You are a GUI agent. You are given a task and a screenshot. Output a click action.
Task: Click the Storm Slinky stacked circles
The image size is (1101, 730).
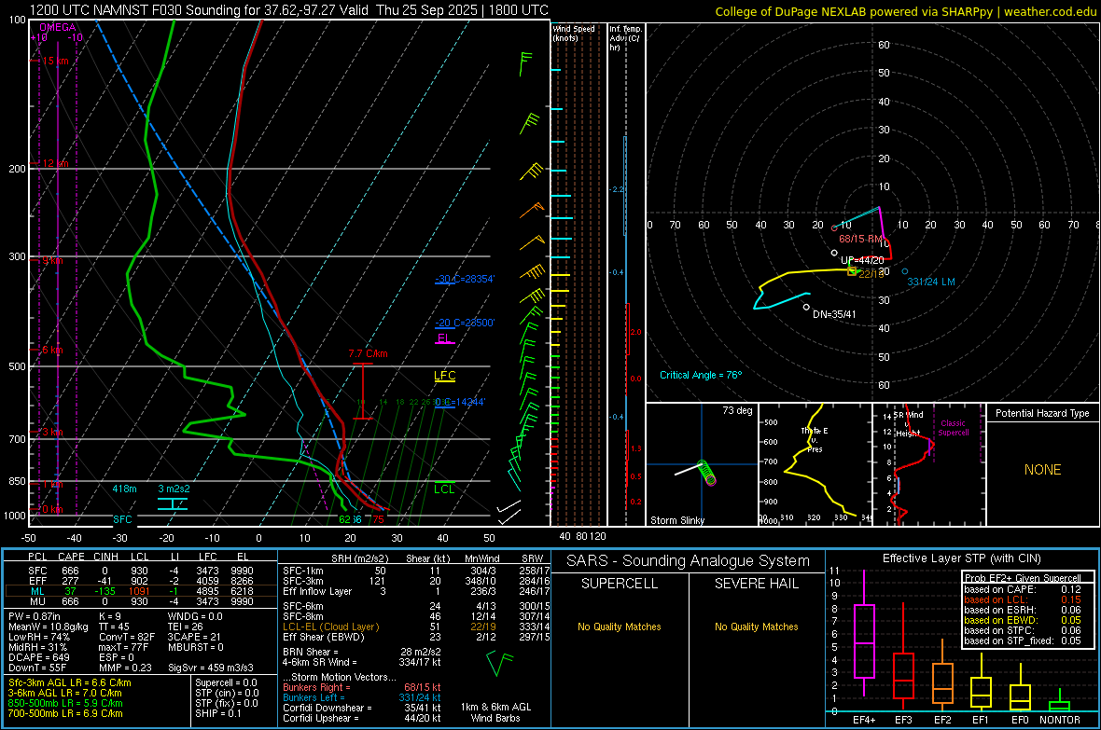[706, 473]
